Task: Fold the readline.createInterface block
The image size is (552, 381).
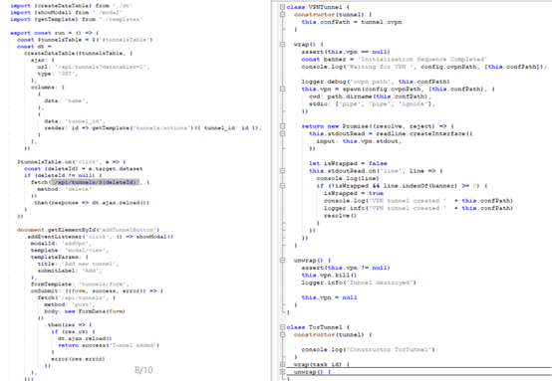Action: (x=282, y=133)
